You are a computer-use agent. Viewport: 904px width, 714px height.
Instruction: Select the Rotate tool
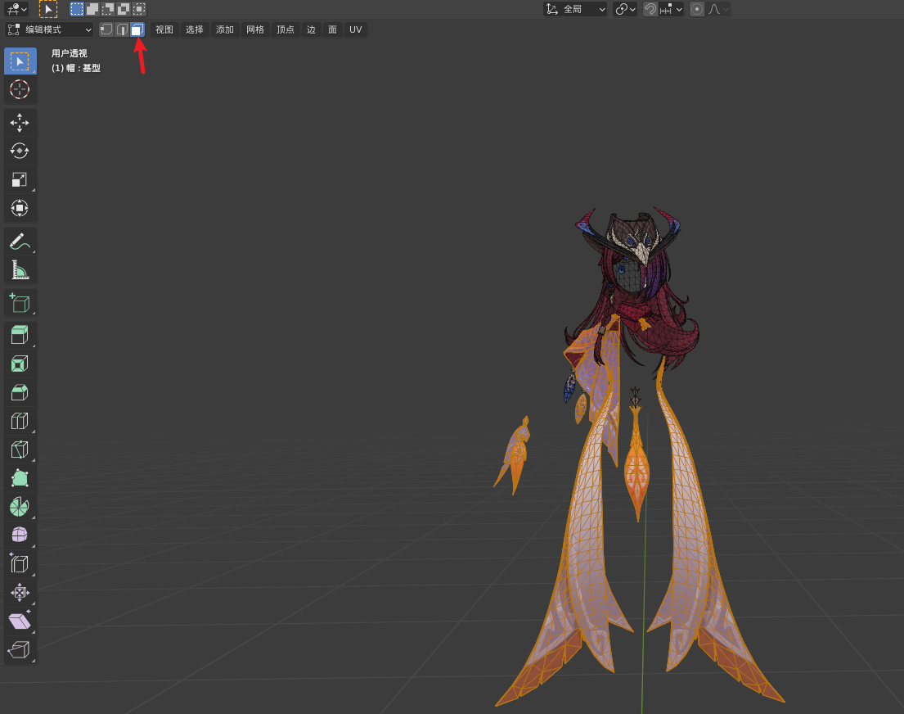20,151
